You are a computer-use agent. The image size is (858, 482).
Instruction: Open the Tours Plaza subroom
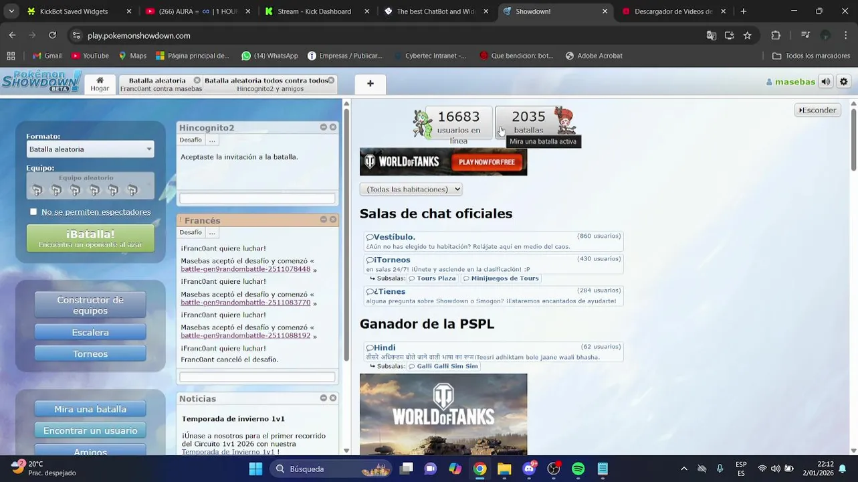[x=432, y=278]
